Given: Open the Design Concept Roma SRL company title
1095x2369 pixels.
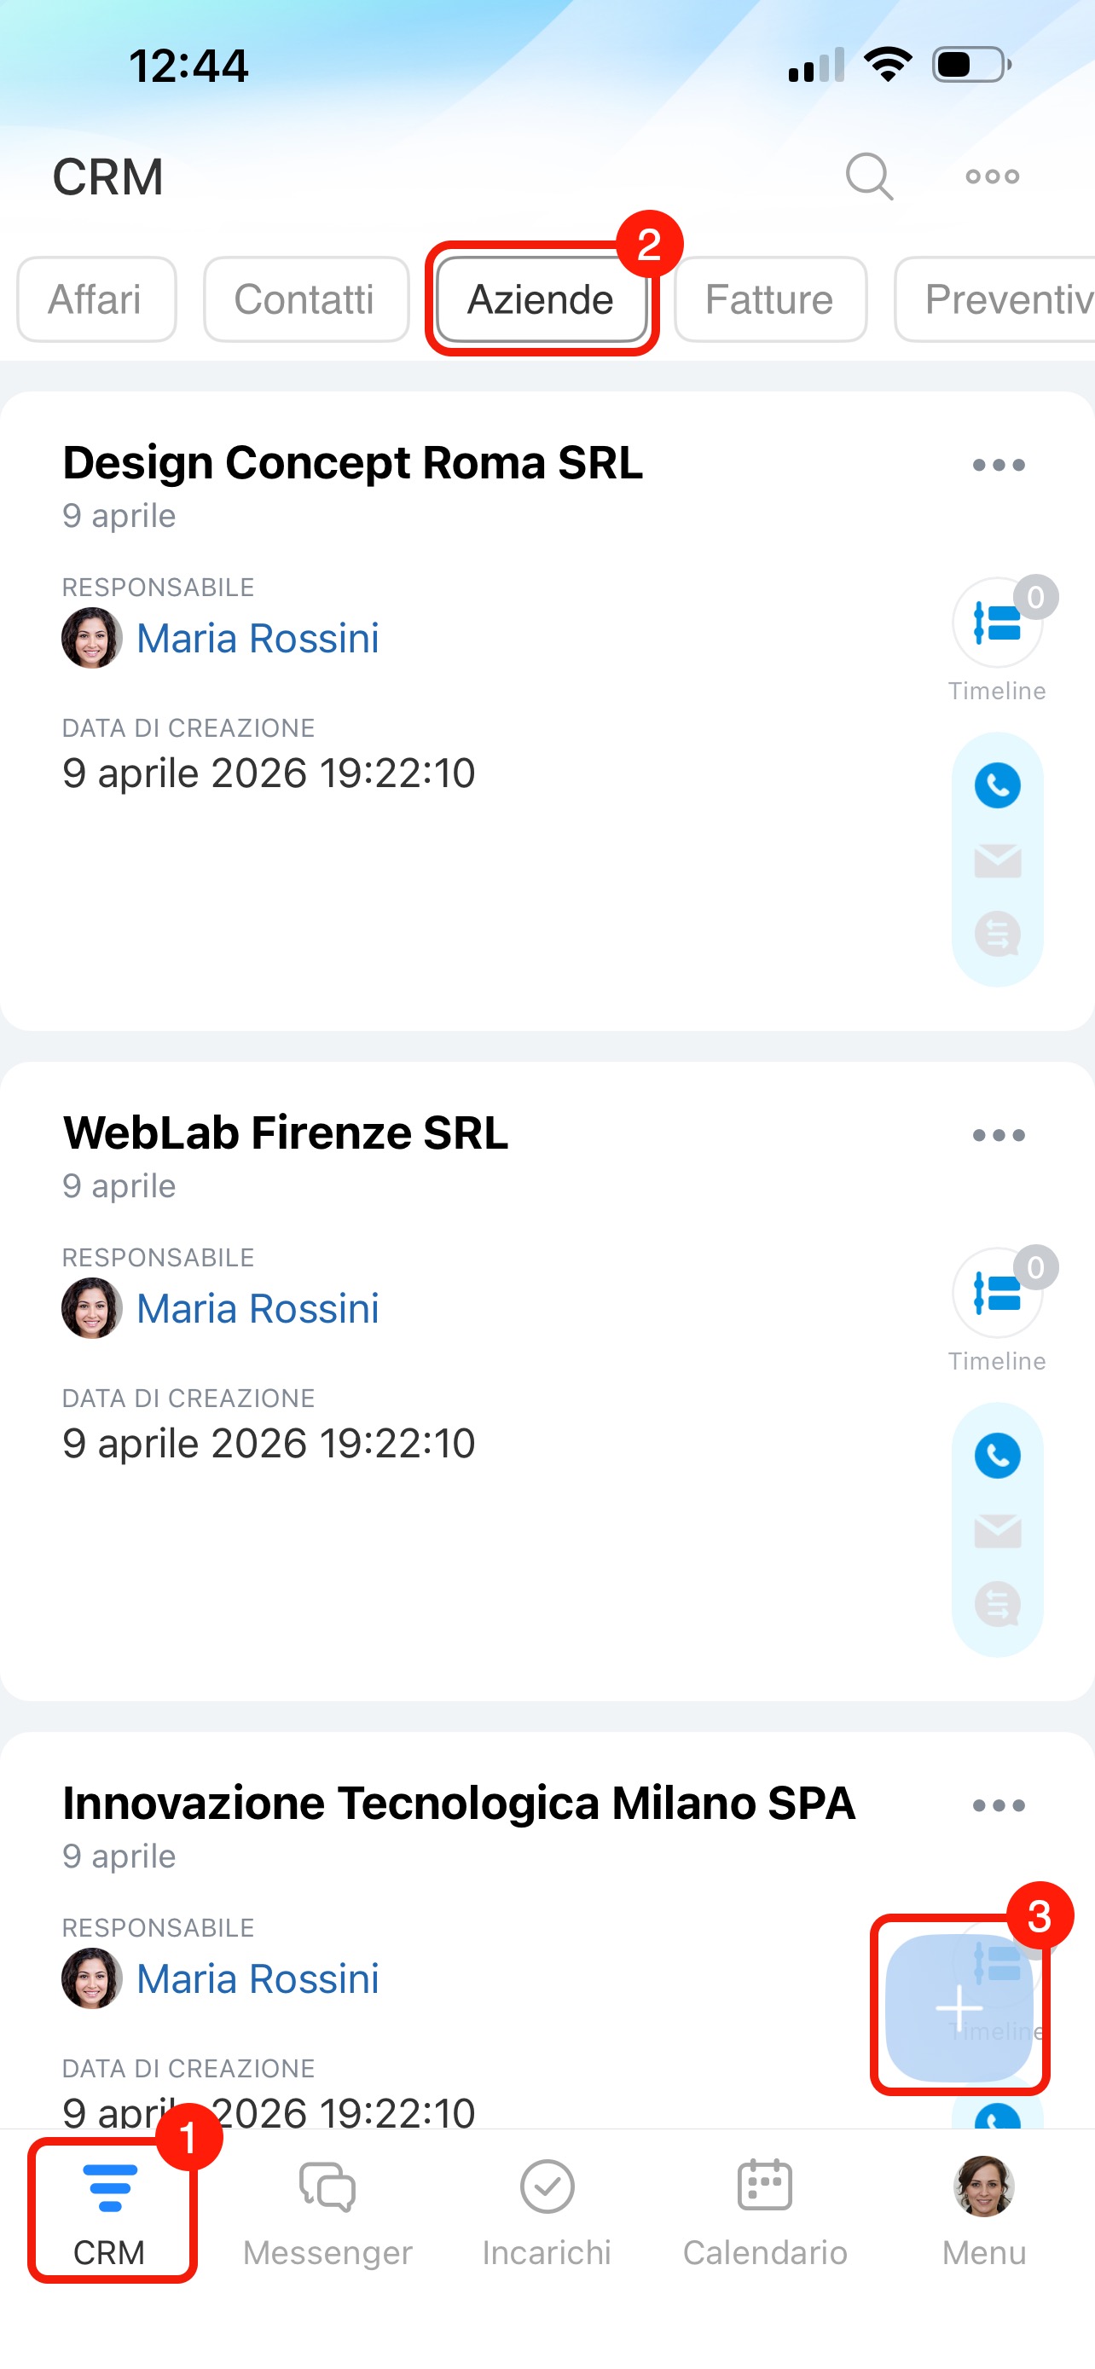Looking at the screenshot, I should click(352, 464).
